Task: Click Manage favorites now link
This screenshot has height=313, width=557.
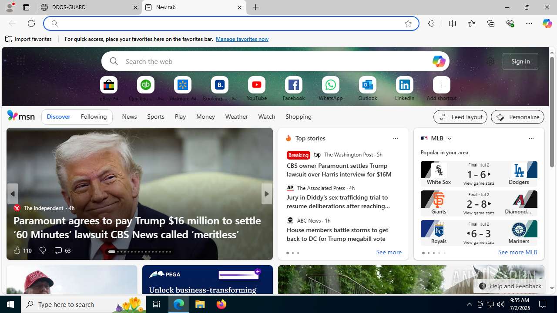Action: coord(242,39)
